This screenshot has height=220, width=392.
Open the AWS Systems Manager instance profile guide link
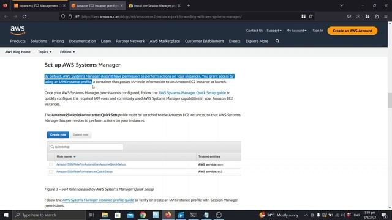click(98, 200)
